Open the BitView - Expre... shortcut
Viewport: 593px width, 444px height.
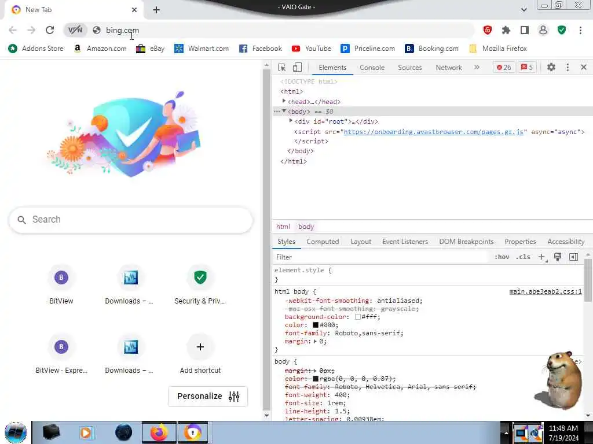click(61, 354)
